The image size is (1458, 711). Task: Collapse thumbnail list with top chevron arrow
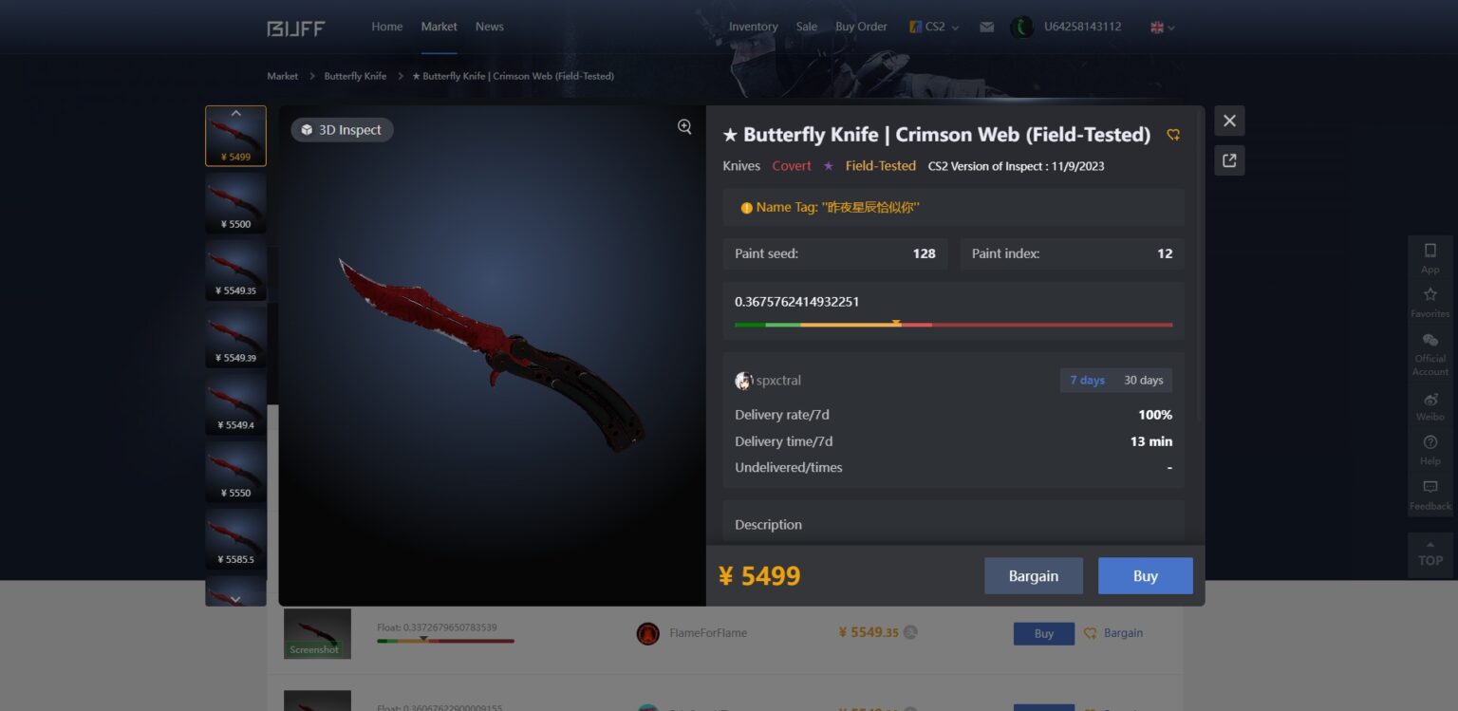coord(235,113)
